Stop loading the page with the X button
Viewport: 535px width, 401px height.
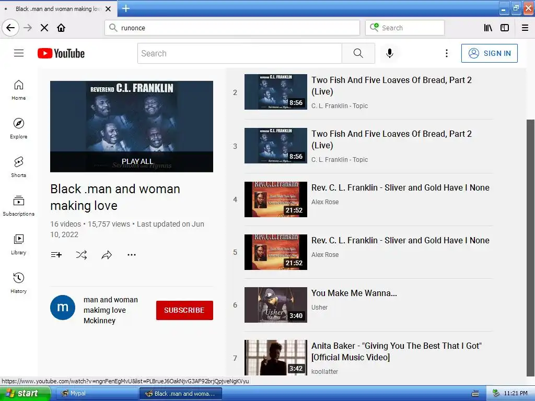point(44,28)
